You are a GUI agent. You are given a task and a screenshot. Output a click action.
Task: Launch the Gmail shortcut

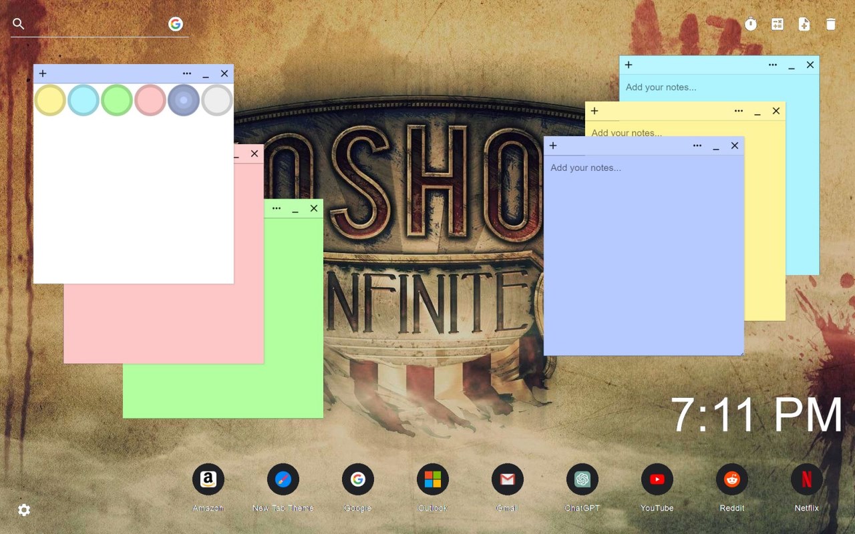508,479
